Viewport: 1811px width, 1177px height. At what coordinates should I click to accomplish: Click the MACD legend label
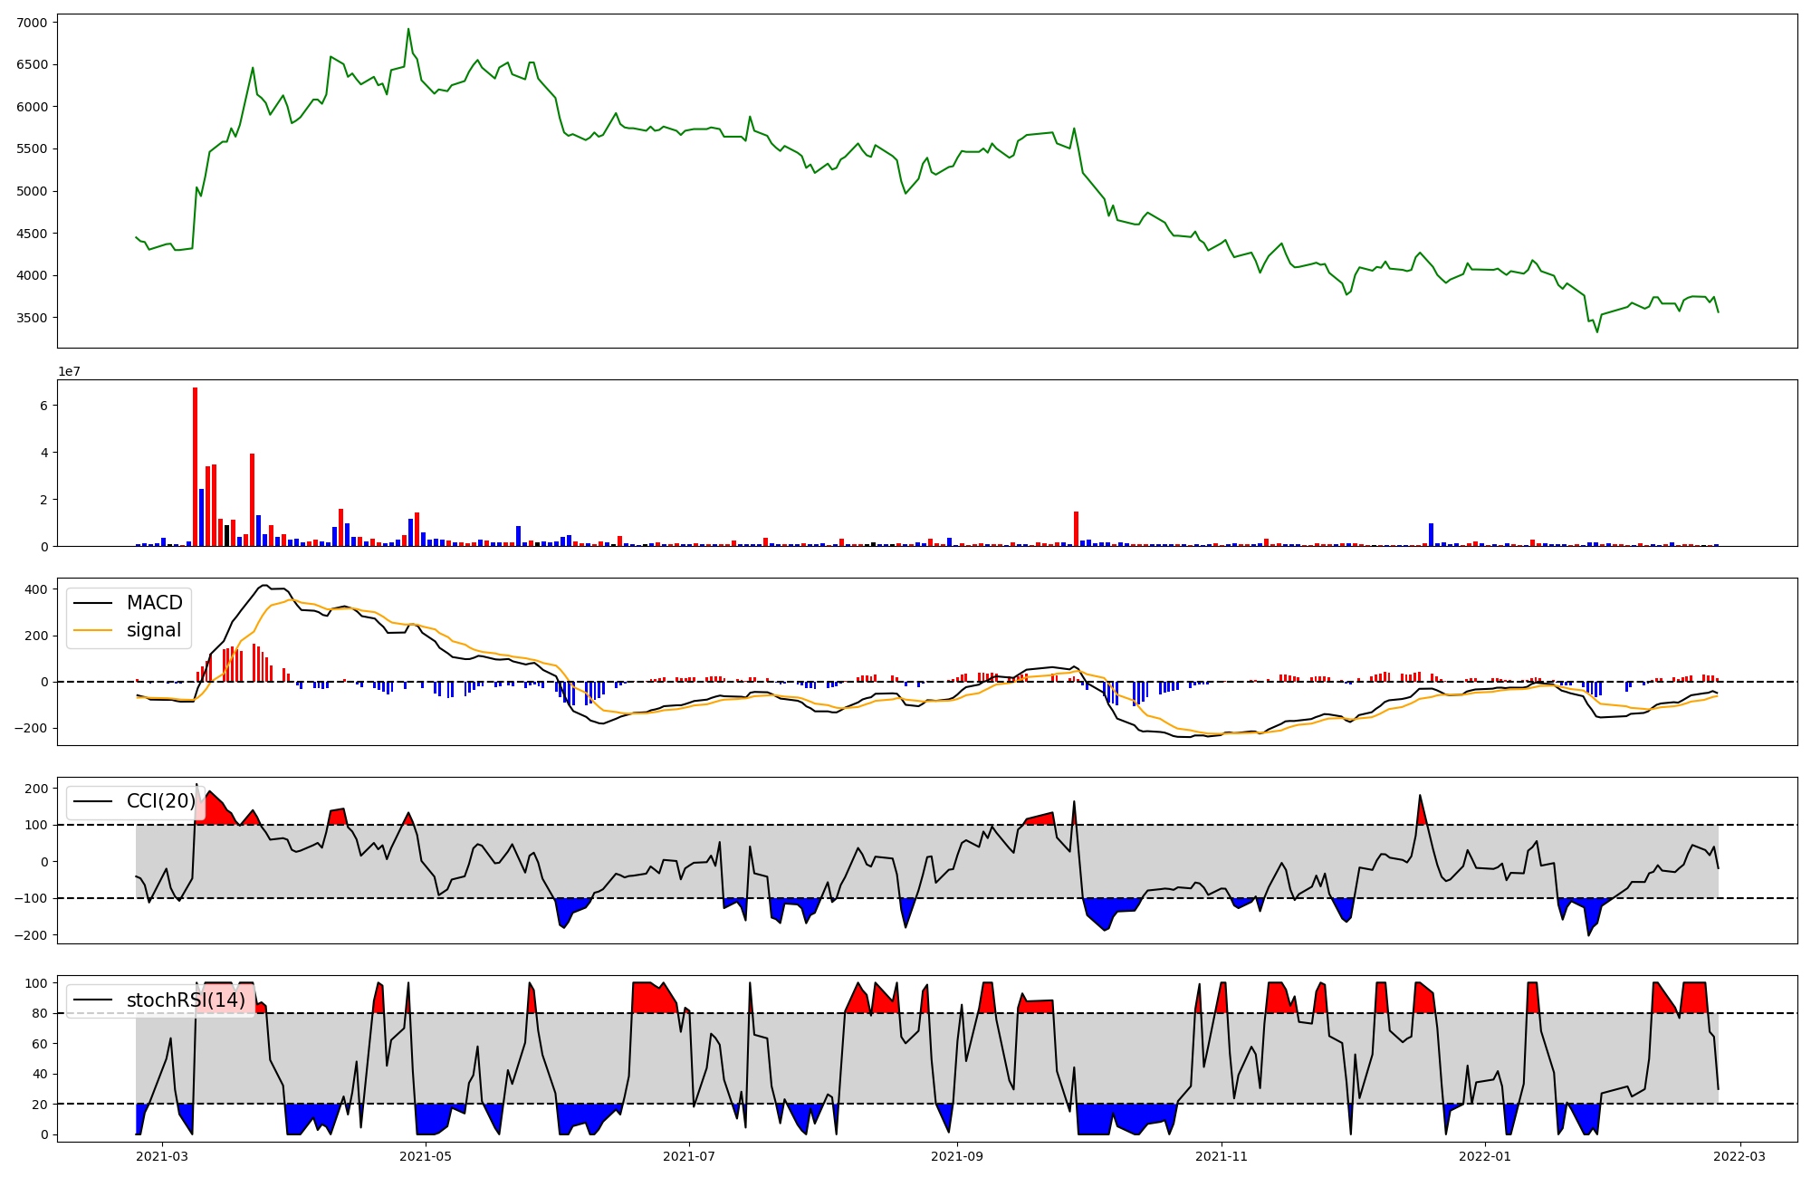tap(154, 603)
